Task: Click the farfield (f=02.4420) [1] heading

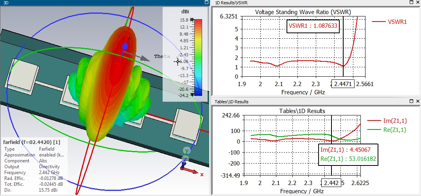Action: (32, 142)
